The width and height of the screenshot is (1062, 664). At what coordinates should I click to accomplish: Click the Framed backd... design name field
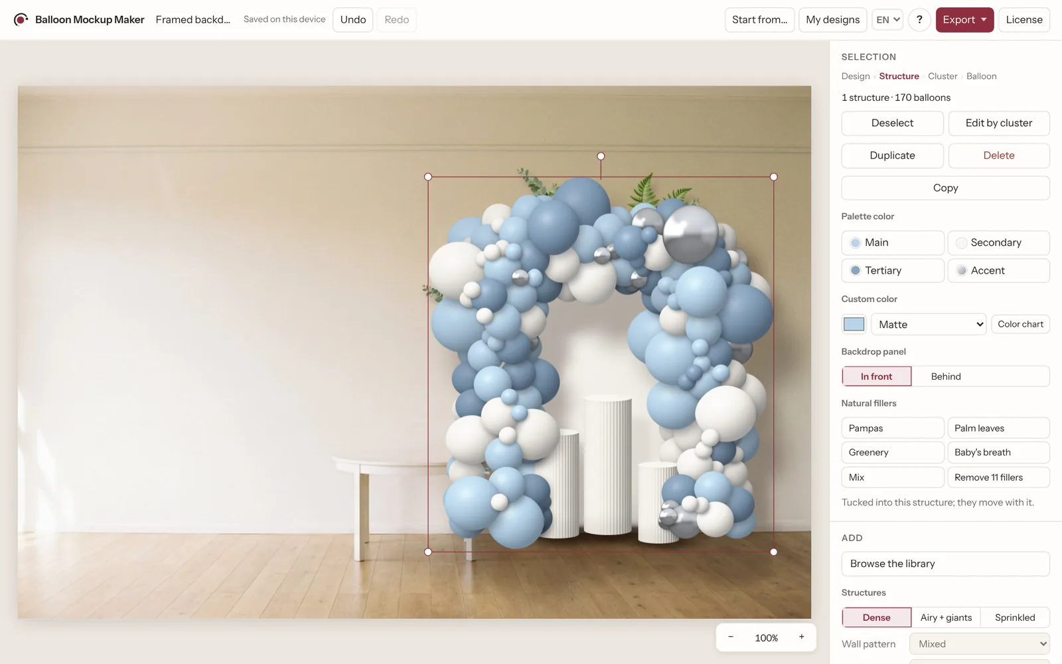[x=193, y=20]
